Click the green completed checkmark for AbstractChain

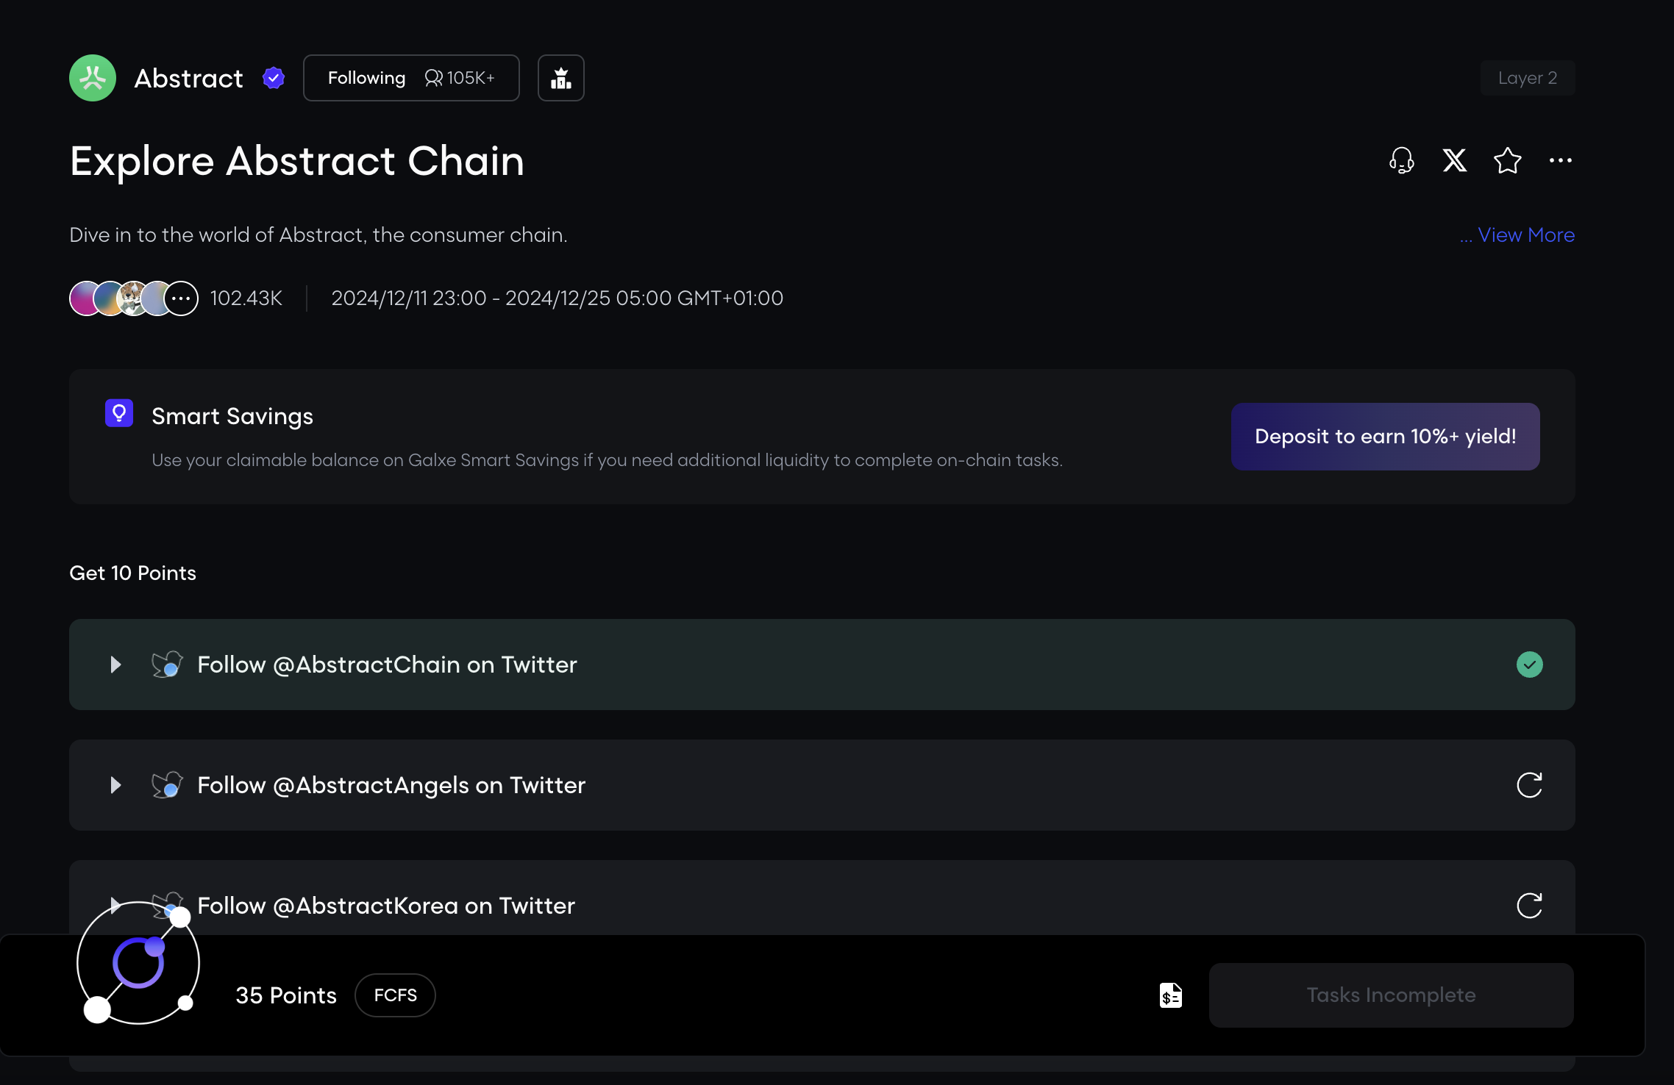tap(1529, 665)
